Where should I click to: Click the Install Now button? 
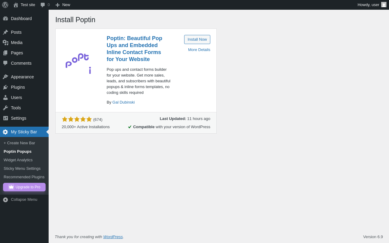[x=197, y=39]
